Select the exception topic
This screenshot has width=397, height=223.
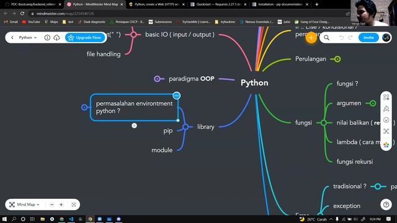click(x=347, y=206)
